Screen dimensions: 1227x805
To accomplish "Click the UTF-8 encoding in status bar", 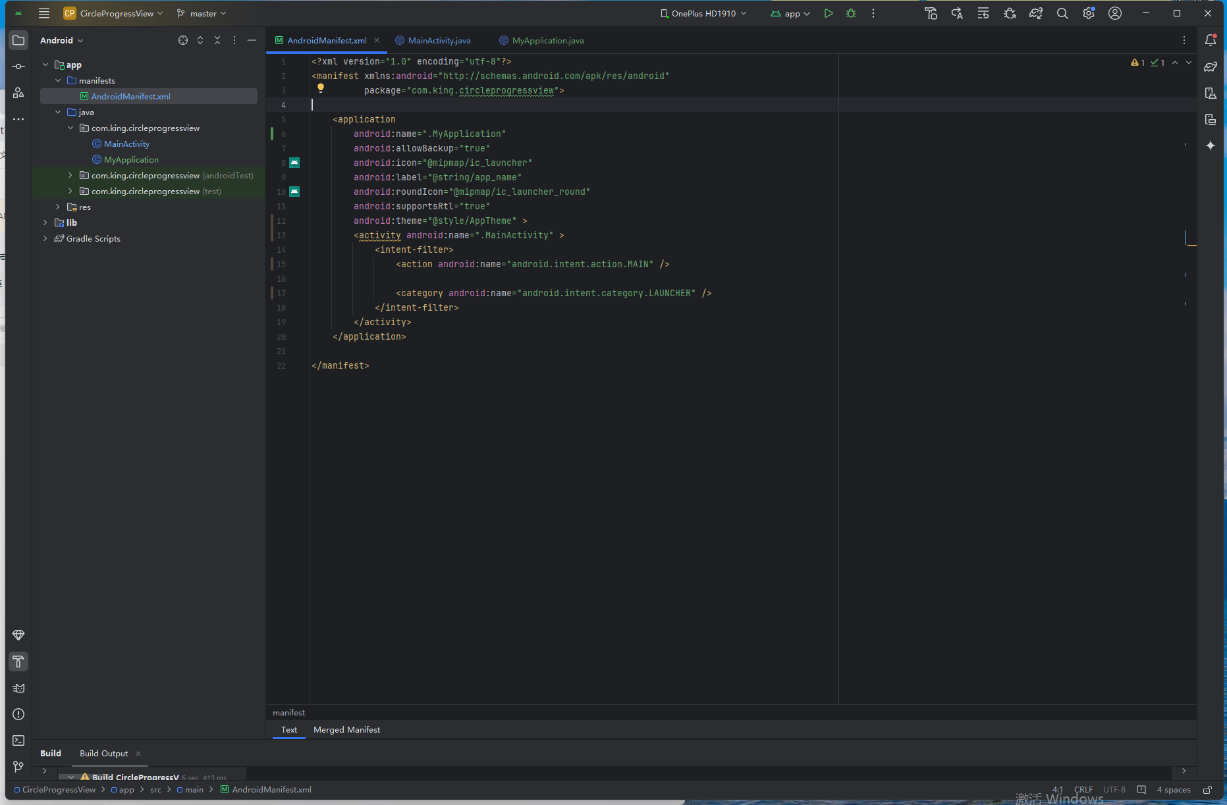I will [x=1114, y=790].
